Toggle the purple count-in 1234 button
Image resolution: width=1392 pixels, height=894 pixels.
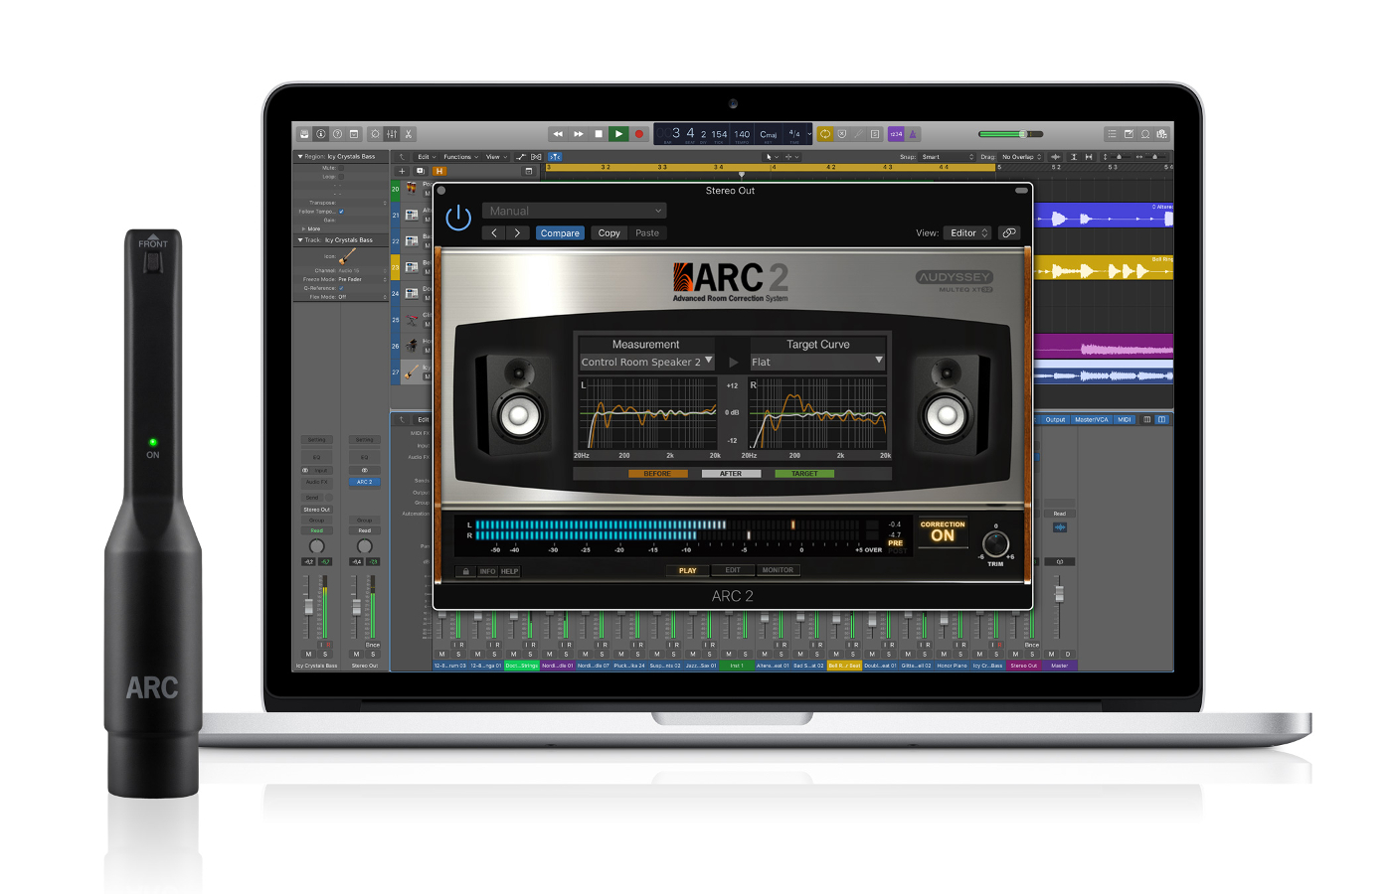click(896, 134)
